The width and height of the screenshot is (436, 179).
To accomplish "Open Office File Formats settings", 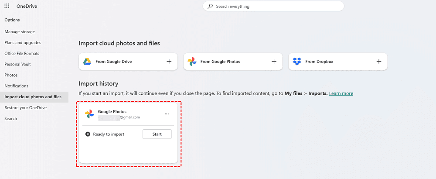I will pos(22,53).
